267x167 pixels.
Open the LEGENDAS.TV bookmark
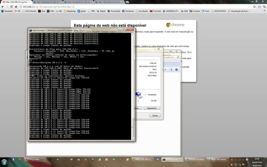171,11
